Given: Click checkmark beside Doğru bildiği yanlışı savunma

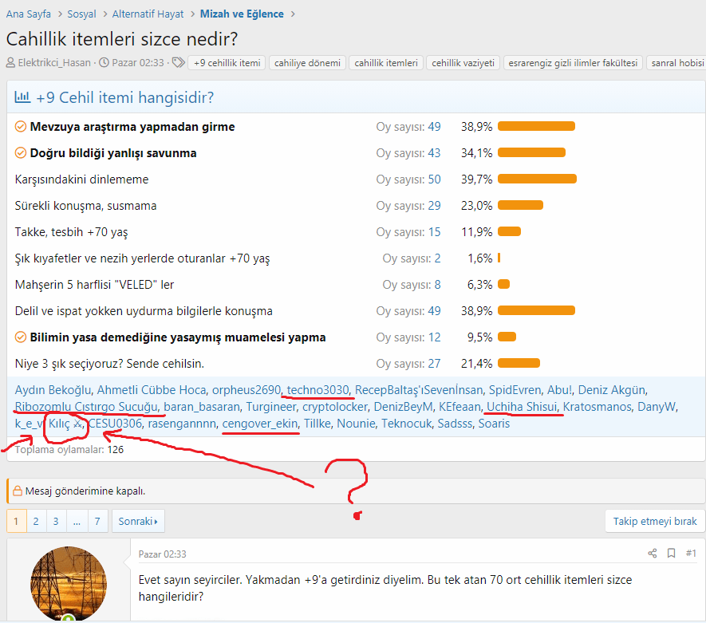Looking at the screenshot, I should point(20,153).
